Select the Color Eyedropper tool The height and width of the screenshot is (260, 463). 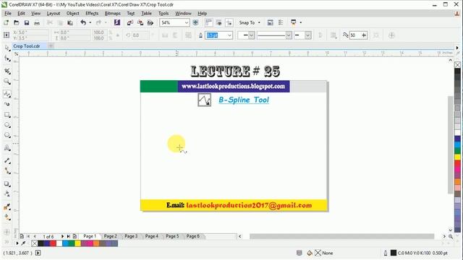(7, 207)
